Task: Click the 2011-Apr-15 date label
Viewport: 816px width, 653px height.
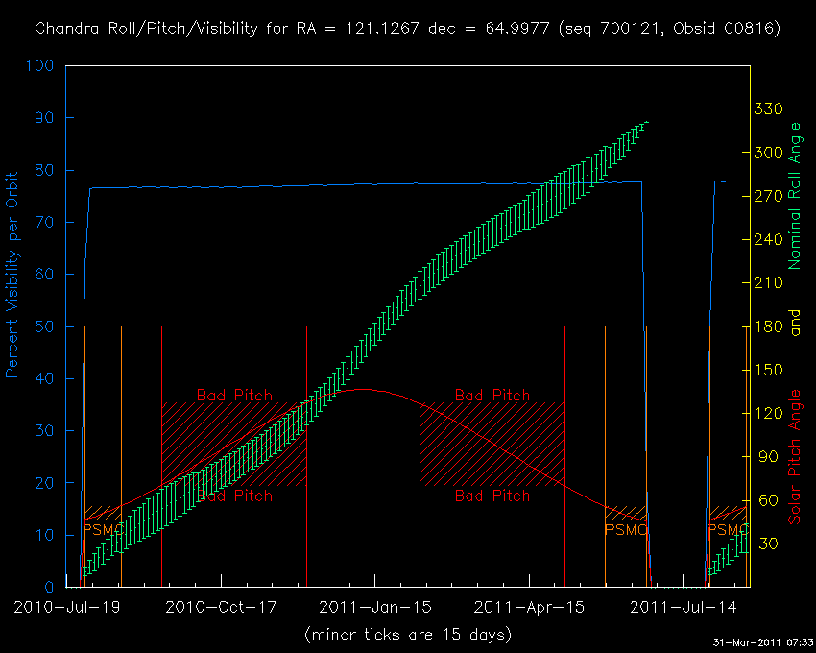Action: coord(529,607)
